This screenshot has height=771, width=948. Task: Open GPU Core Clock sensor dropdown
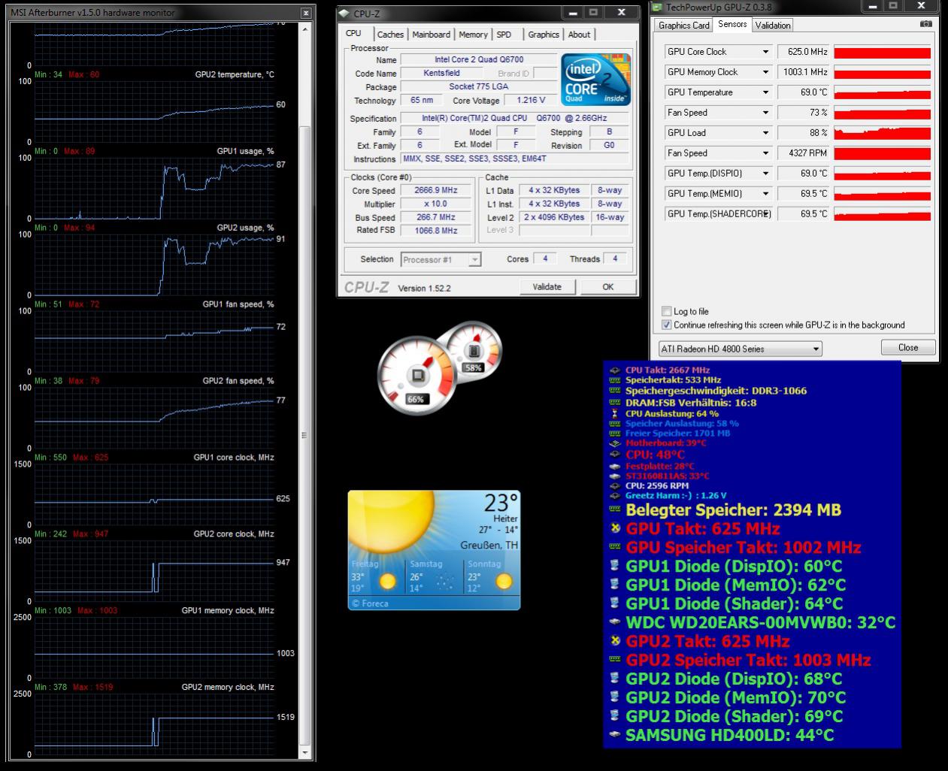click(765, 52)
